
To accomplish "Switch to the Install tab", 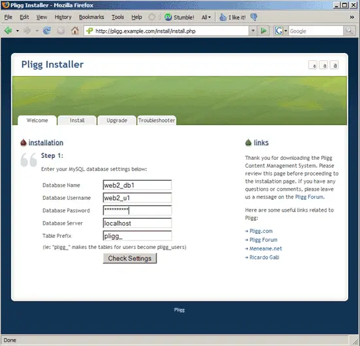I will (x=77, y=120).
